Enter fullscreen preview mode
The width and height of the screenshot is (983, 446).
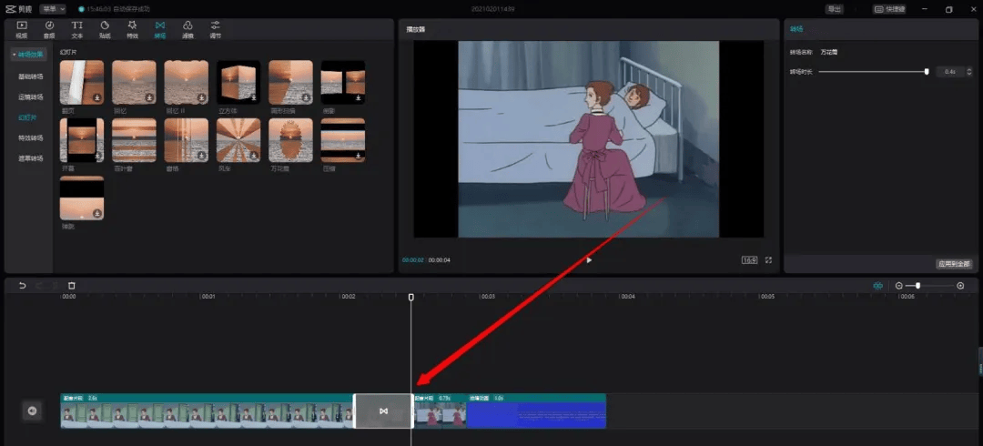tap(768, 259)
